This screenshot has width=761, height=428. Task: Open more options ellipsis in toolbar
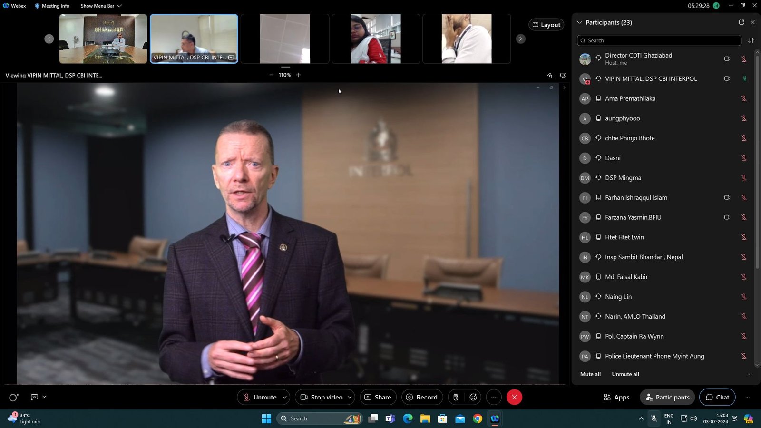click(494, 397)
